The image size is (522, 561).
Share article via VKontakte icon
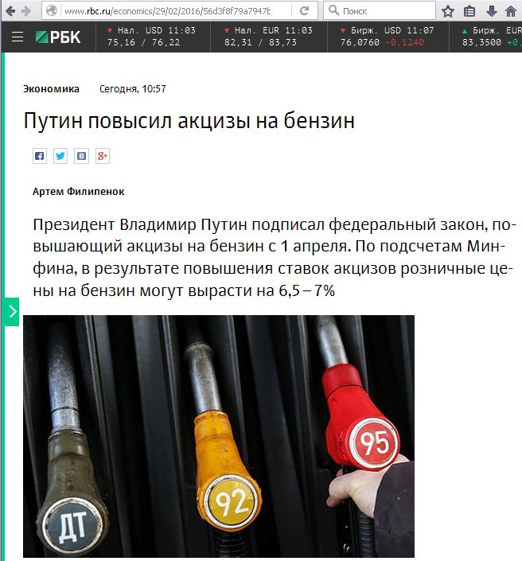pos(82,156)
